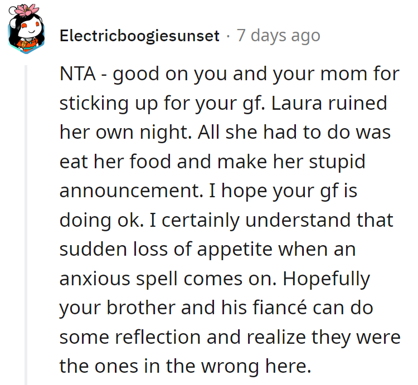Click the "7 days ago" timestamp
The width and height of the screenshot is (418, 385).
[278, 36]
